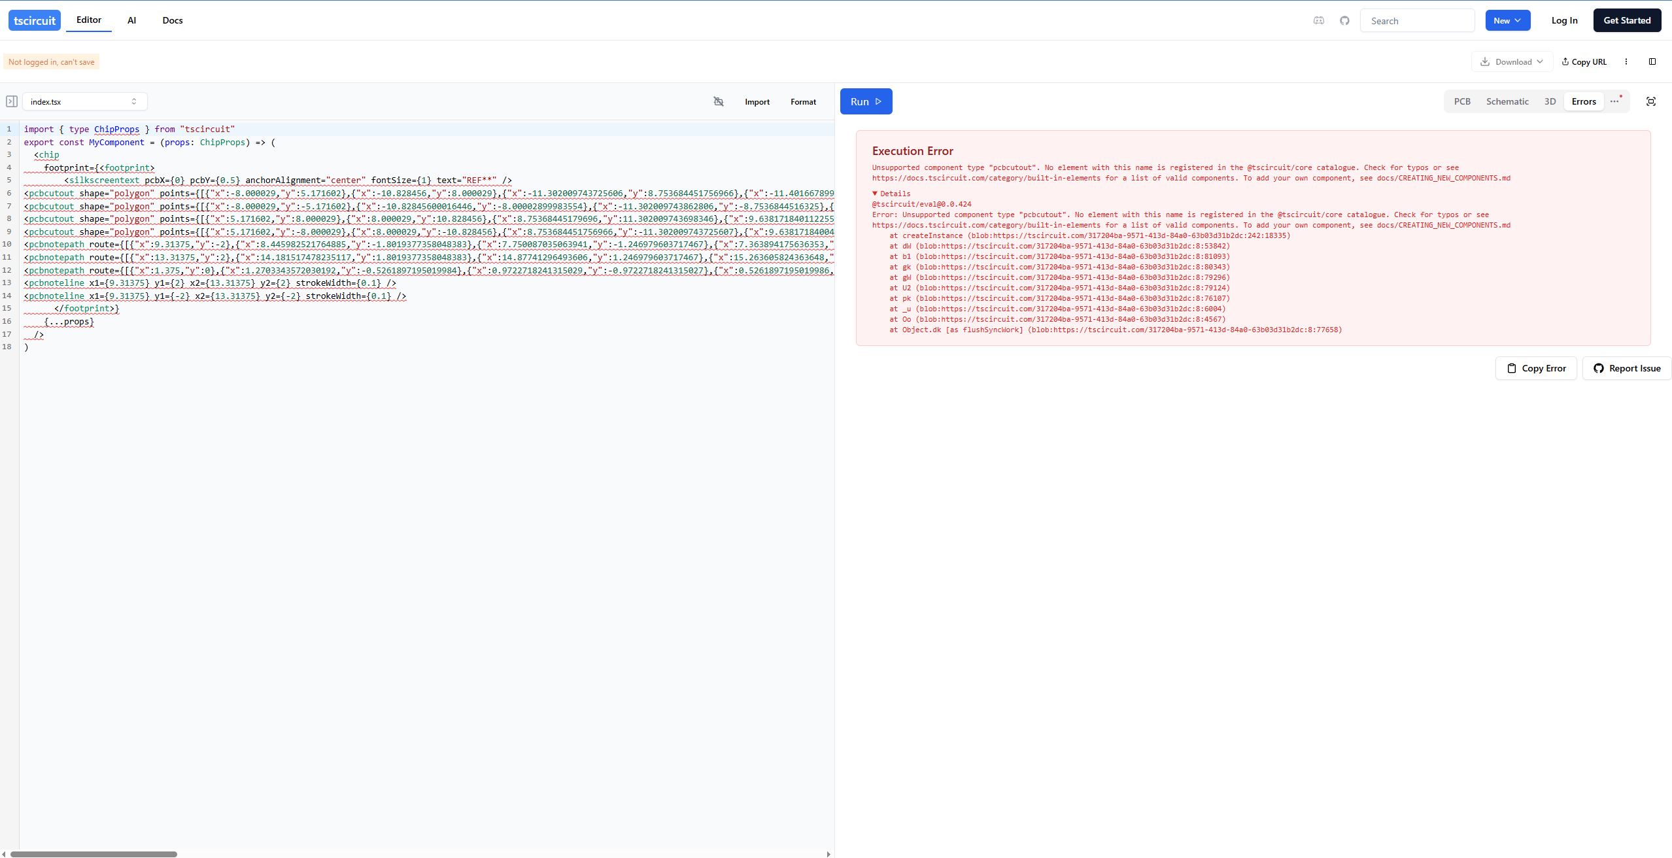Switch to the PCB tab

[x=1462, y=101]
